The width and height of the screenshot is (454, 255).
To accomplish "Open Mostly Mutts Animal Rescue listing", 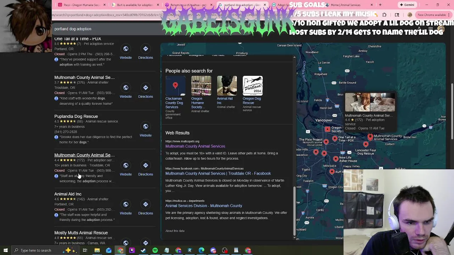I will (x=81, y=233).
